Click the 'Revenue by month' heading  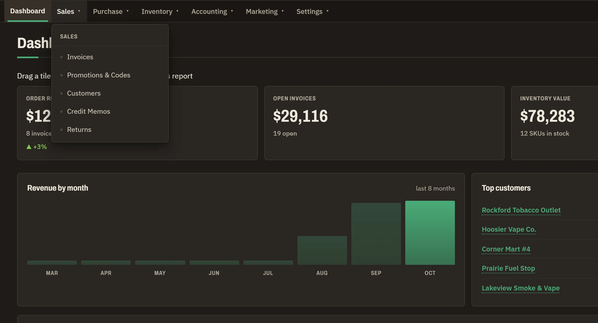click(58, 188)
